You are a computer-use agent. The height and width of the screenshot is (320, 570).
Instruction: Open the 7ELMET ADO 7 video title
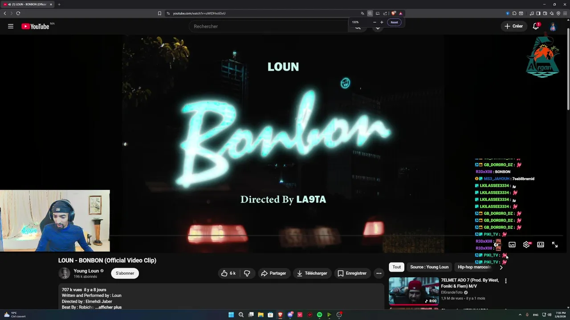tap(470, 283)
